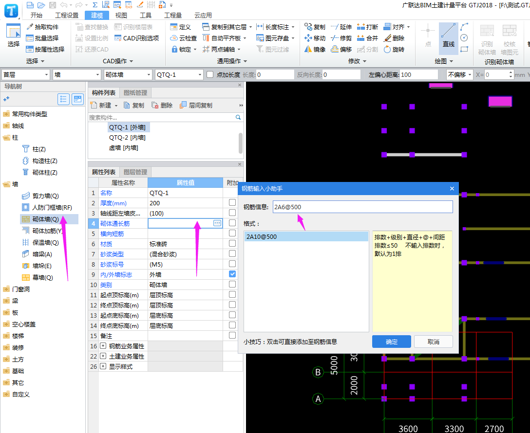Switch to the 图纸管理 tab
530x433 pixels.
[135, 92]
